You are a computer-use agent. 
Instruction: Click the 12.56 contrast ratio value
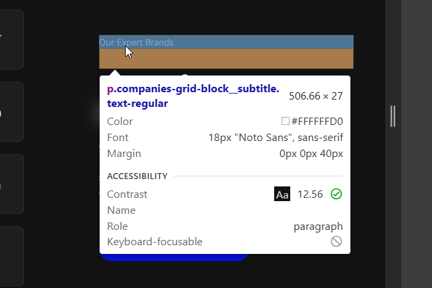point(310,194)
